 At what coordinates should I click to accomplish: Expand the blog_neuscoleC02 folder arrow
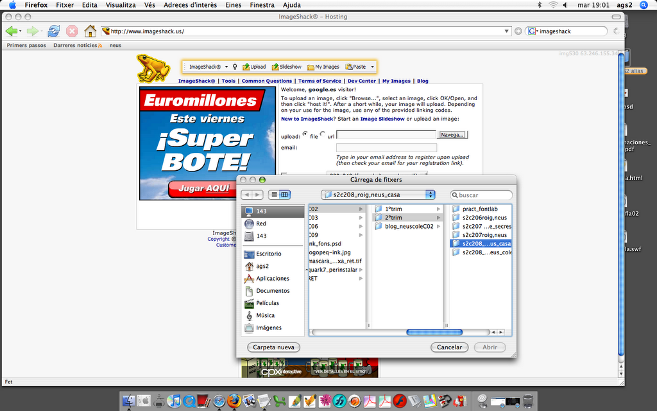tap(438, 227)
